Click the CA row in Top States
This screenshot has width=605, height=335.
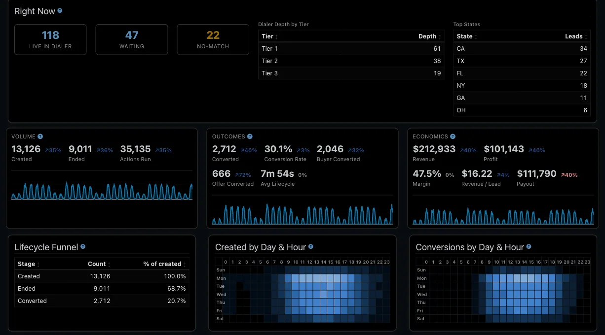tap(522, 49)
